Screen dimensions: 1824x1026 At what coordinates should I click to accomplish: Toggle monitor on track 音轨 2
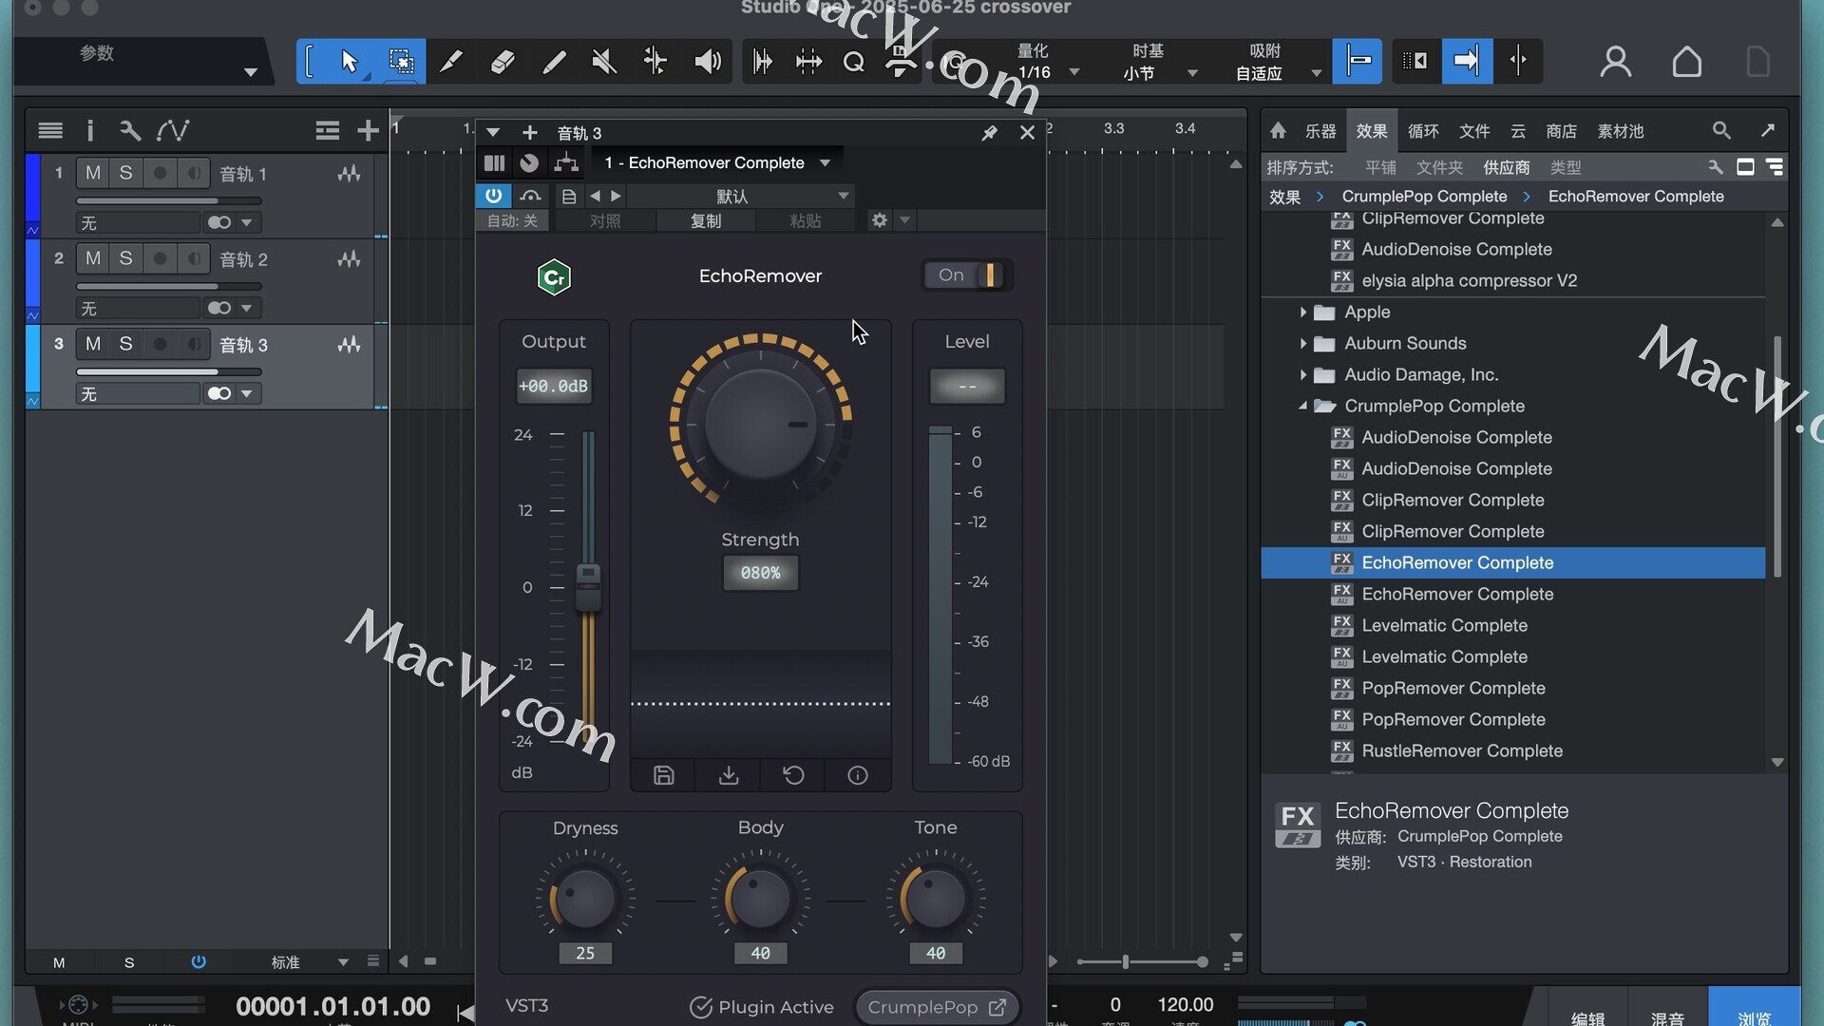(x=194, y=258)
